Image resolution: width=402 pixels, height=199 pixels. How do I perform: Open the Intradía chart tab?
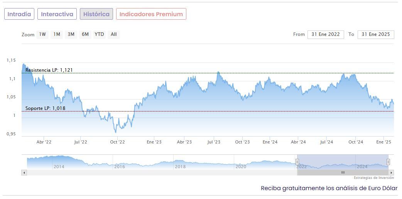(x=19, y=14)
